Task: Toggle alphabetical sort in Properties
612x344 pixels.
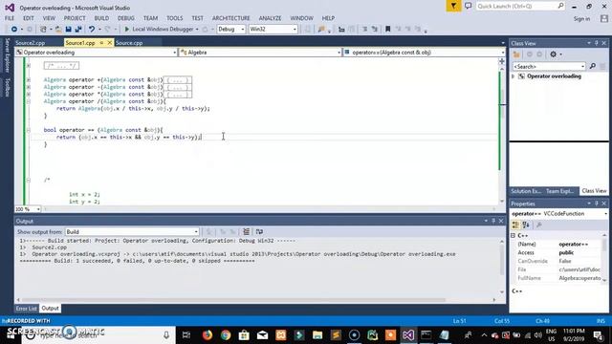Action: click(526, 226)
